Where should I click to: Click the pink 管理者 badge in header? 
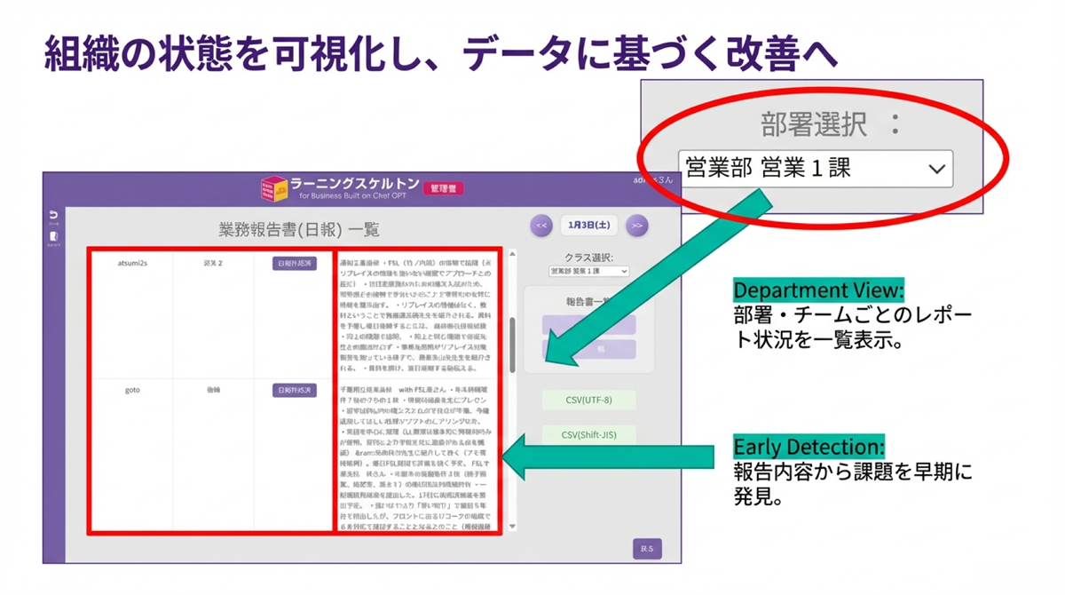(x=442, y=188)
